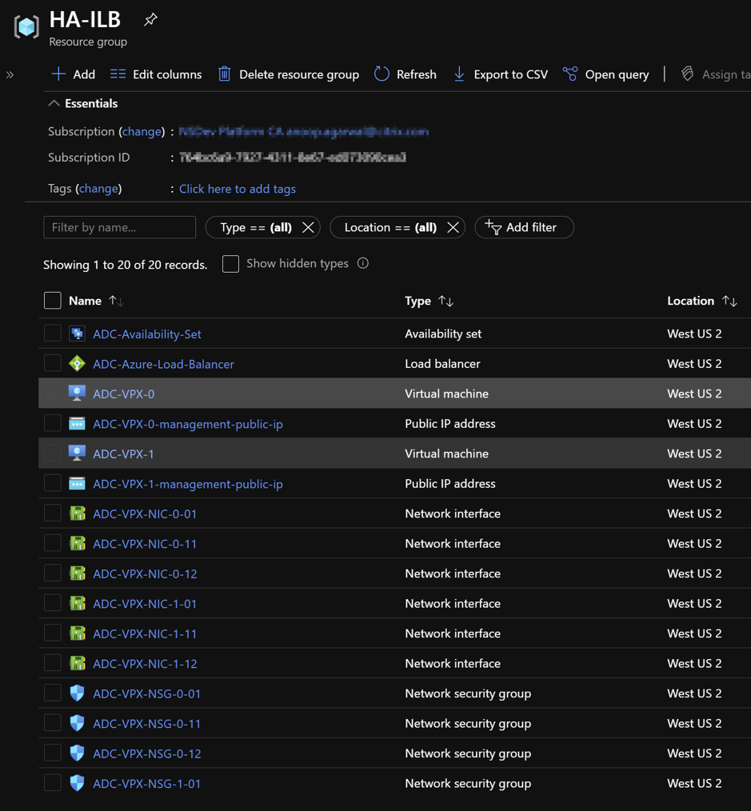Select the ADC-VPX-NSG-0-11 row checkbox

[53, 724]
